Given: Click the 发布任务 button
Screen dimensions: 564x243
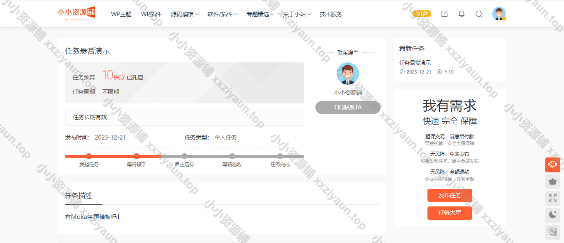Looking at the screenshot, I should pyautogui.click(x=449, y=195).
